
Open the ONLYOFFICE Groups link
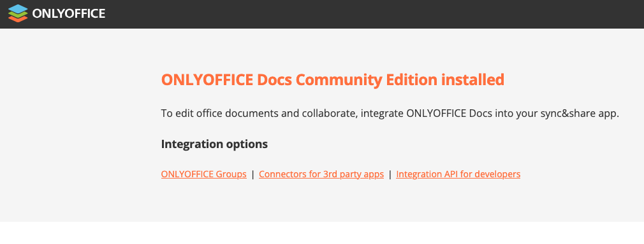pyautogui.click(x=203, y=174)
